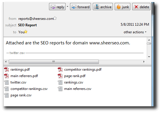
Task: Open the competitor rankings.pdf attachment icon
Action: (60, 69)
